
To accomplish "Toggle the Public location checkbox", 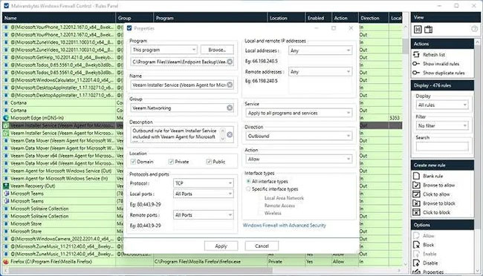I will click(209, 162).
